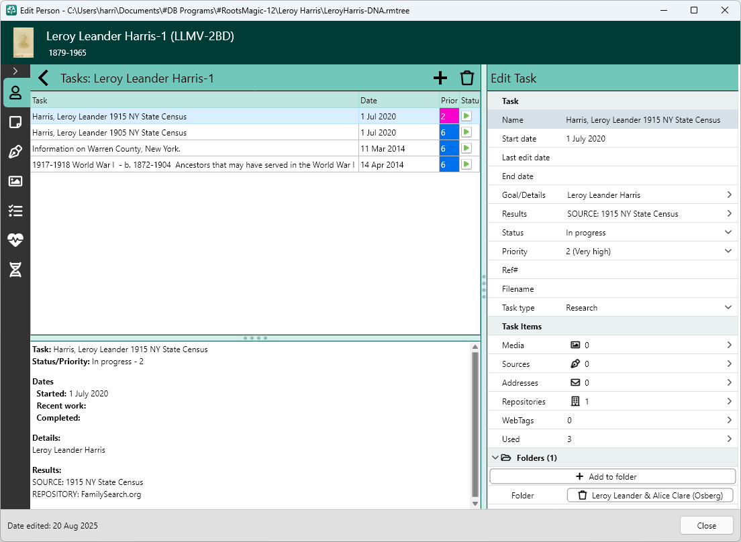Open the Media sidebar icon
The width and height of the screenshot is (741, 542).
[15, 181]
